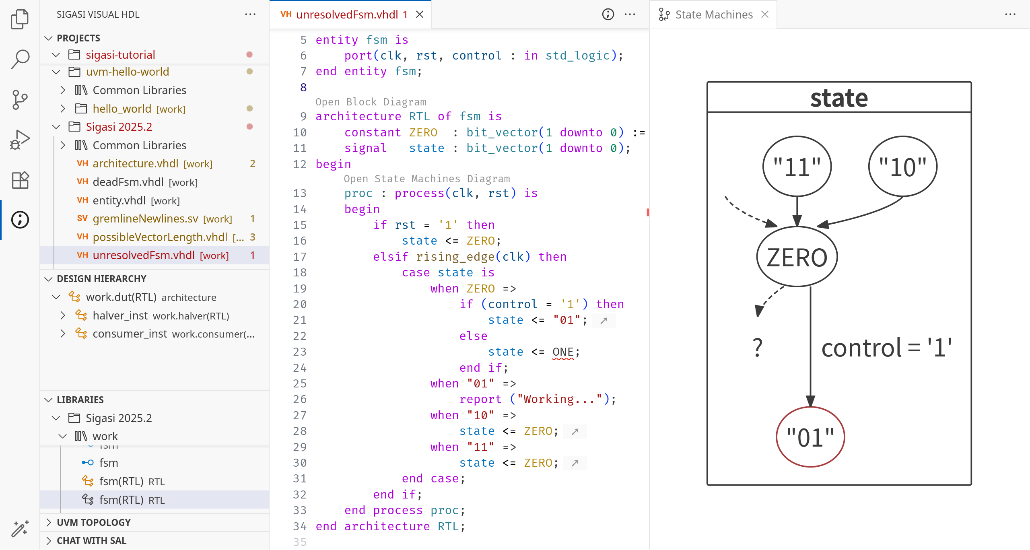Open the Search view icon

(20, 59)
